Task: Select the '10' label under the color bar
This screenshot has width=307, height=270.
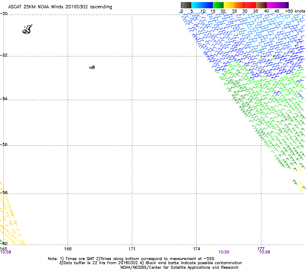Action: (x=202, y=11)
